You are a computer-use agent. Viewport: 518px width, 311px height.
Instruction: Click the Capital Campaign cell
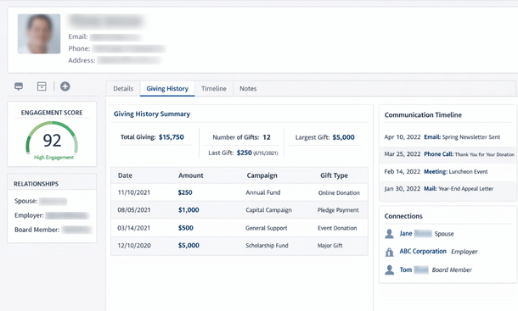[268, 210]
